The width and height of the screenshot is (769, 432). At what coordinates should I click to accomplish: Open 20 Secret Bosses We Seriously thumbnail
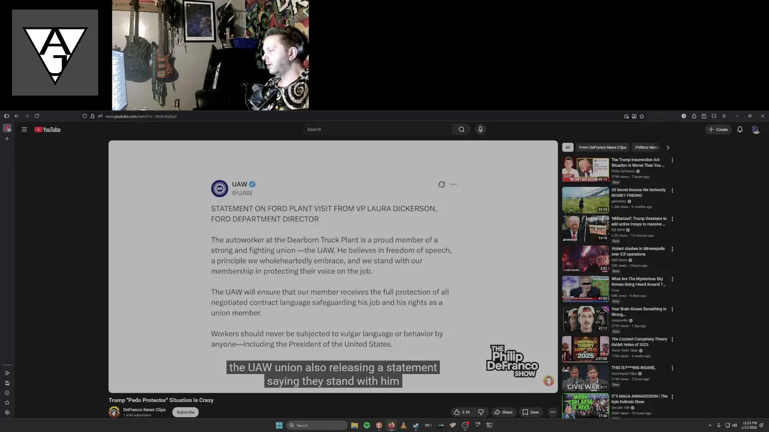pos(585,200)
